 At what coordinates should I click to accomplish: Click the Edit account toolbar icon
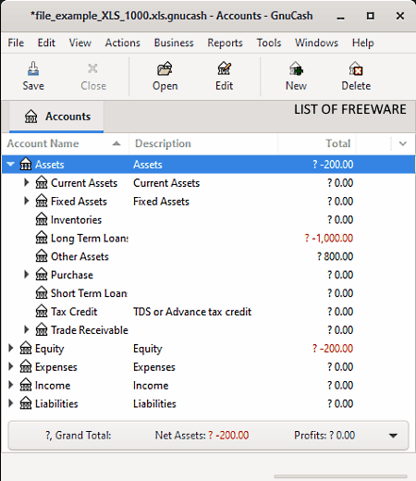click(224, 68)
